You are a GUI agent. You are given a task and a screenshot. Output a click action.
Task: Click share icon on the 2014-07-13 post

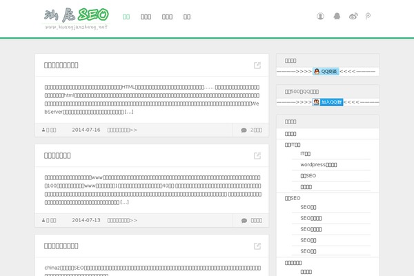pos(257,155)
